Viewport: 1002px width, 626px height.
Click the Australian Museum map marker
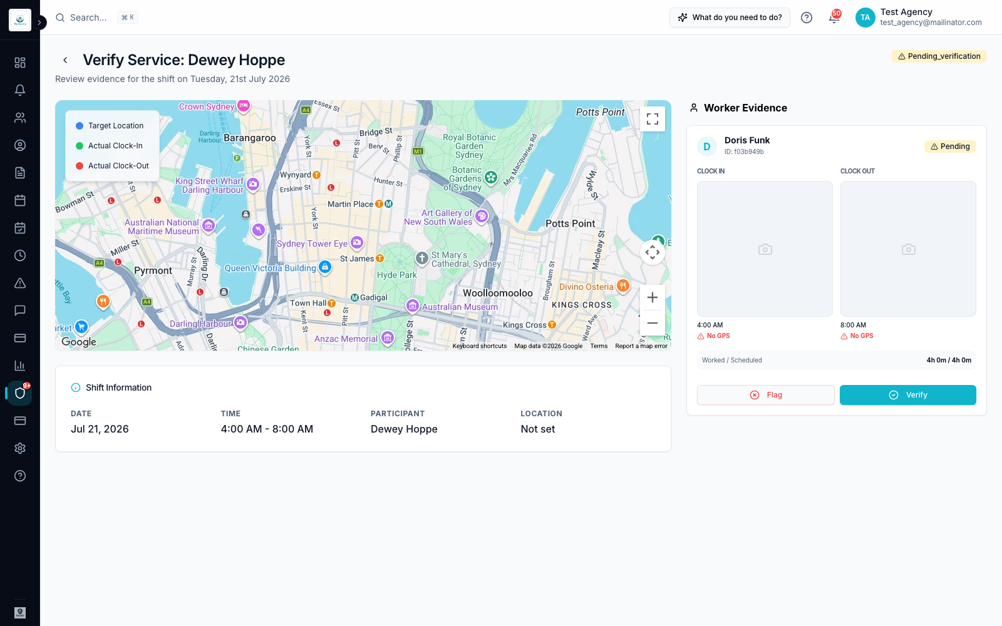pos(413,305)
